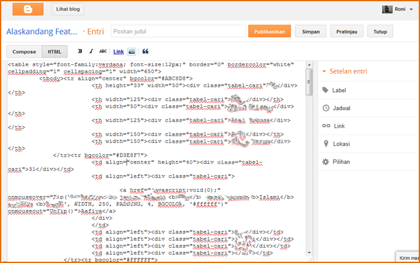This screenshot has width=420, height=263.
Task: Click the editor scrollbar down arrow
Action: [309, 252]
